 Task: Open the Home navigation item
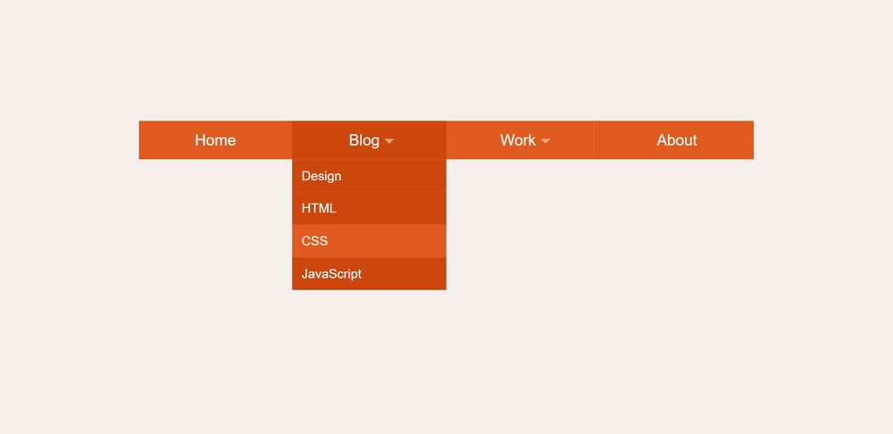pyautogui.click(x=215, y=140)
